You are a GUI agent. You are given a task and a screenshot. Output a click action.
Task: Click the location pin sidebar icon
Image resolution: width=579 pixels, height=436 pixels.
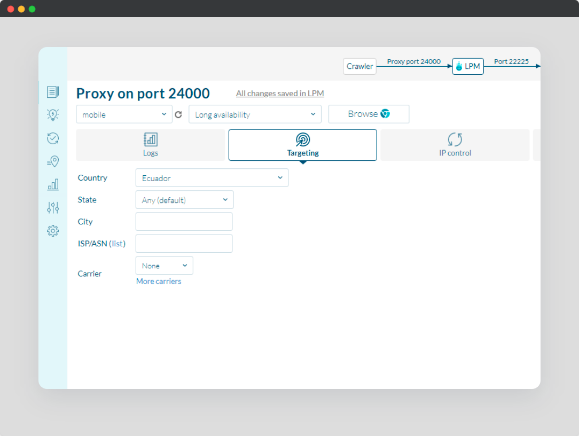pyautogui.click(x=52, y=161)
